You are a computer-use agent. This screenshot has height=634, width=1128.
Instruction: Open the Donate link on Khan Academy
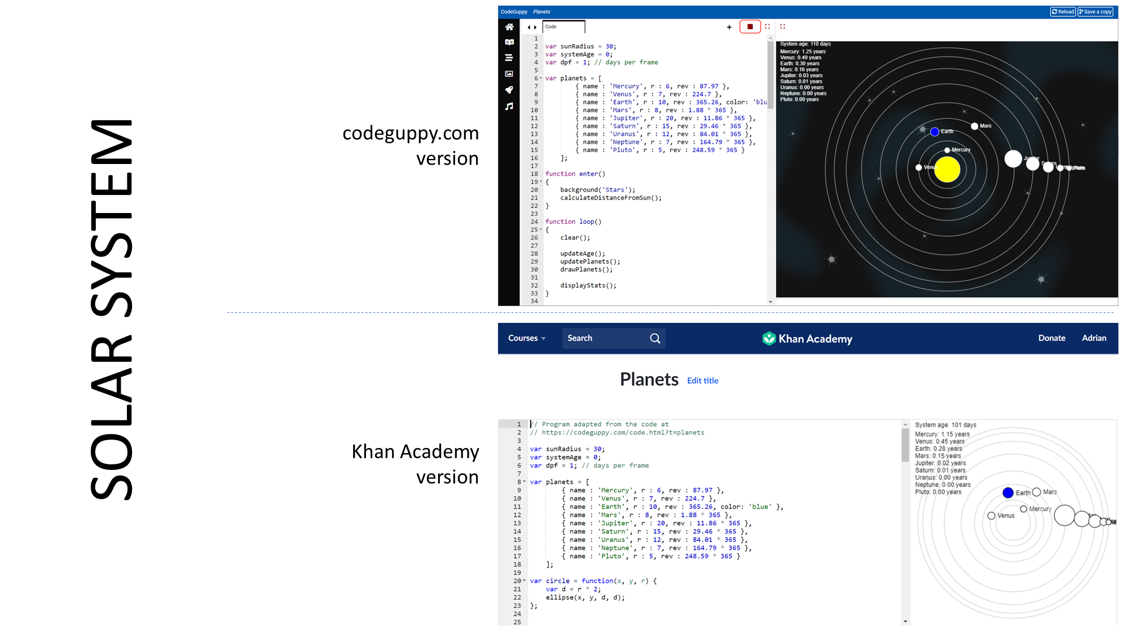tap(1052, 338)
